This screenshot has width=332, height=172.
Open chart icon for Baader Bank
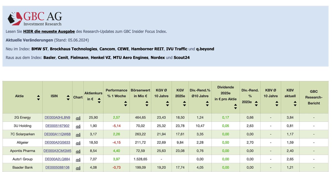coord(78,168)
